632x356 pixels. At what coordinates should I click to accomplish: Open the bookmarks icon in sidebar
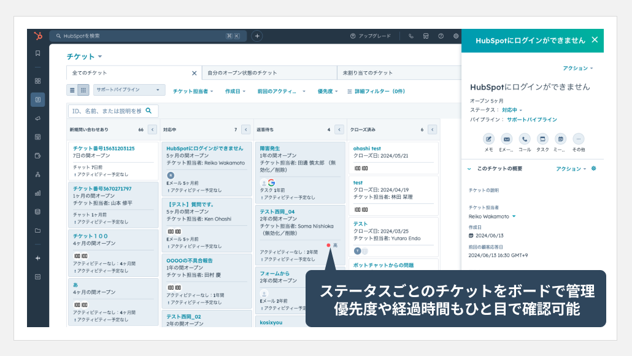(38, 53)
